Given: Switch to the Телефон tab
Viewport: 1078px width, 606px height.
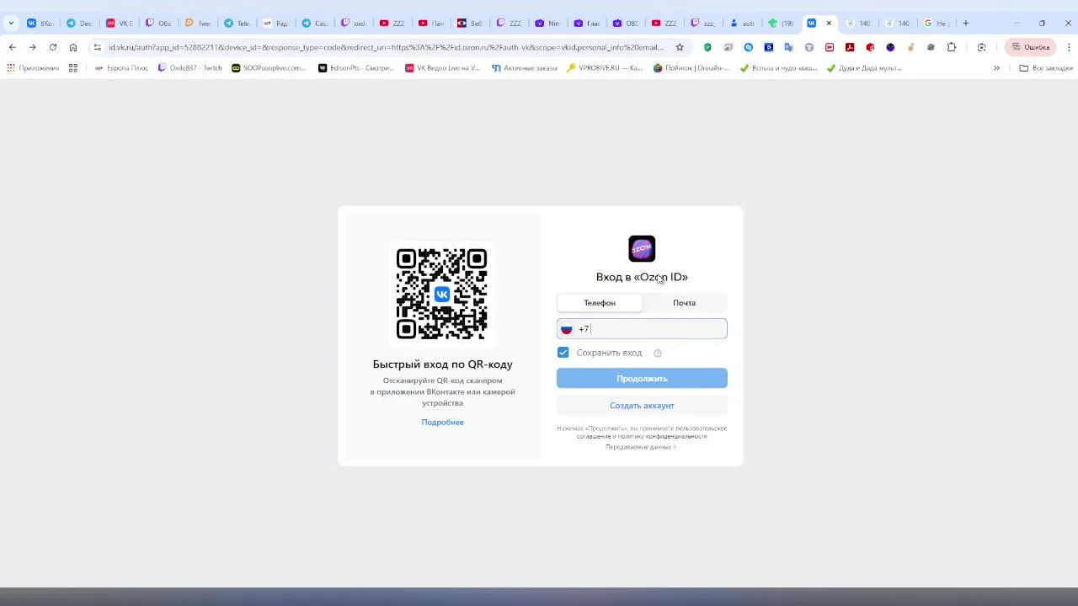Looking at the screenshot, I should tap(600, 303).
